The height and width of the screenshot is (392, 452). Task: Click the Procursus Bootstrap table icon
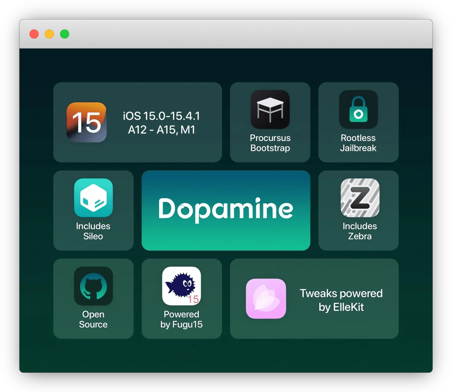(x=270, y=110)
